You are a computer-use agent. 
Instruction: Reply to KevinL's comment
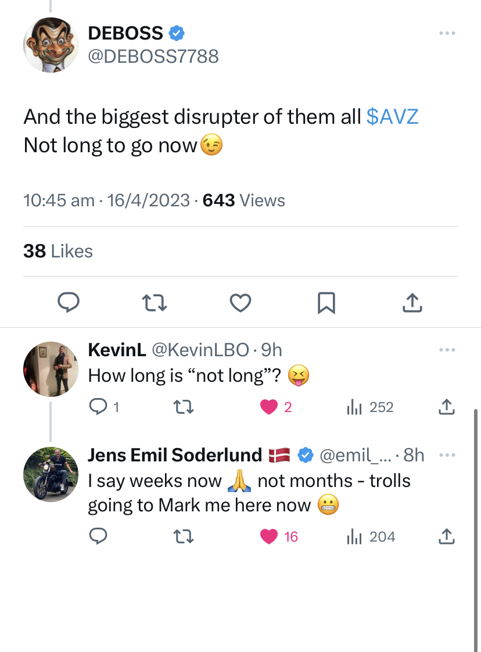pyautogui.click(x=97, y=407)
